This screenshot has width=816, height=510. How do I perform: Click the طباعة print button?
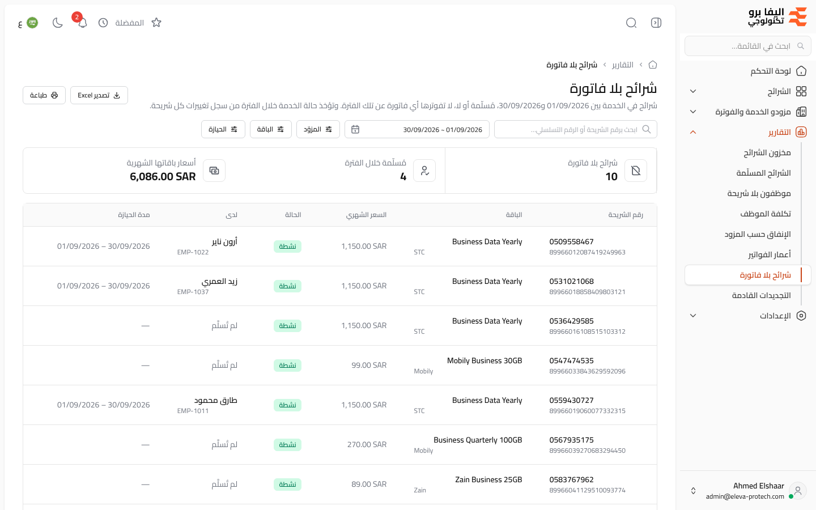coord(44,95)
